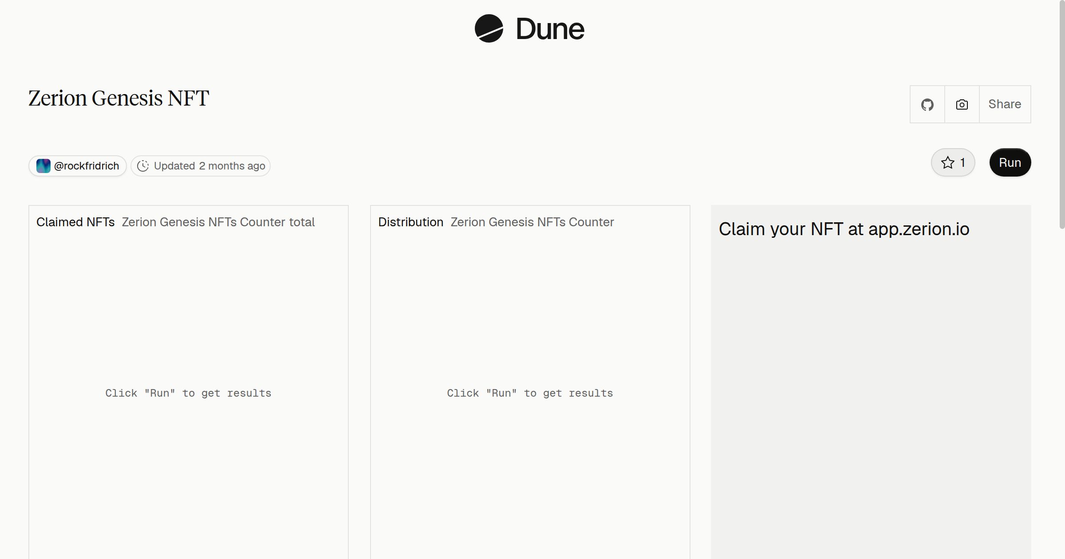Viewport: 1065px width, 559px height.
Task: Open 'Zerion Genesis NFTs Counter total' query
Action: (x=218, y=222)
